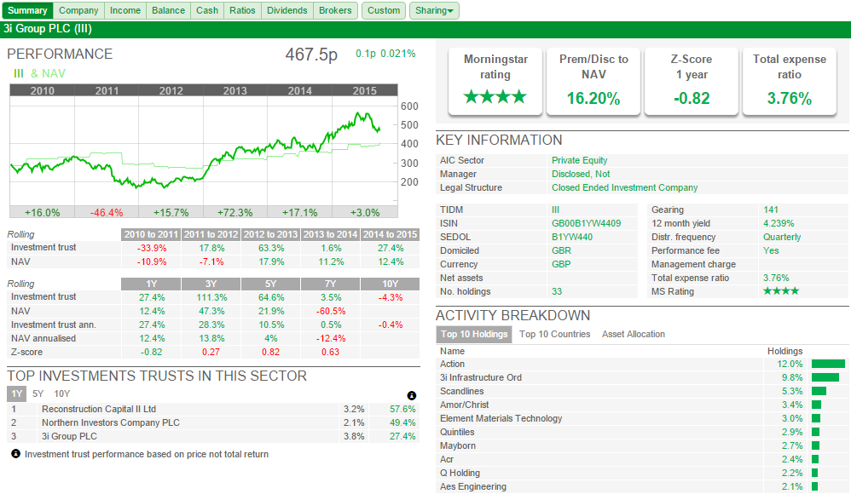Click the +72.3% annual return cell
The height and width of the screenshot is (494, 851).
[x=235, y=213]
